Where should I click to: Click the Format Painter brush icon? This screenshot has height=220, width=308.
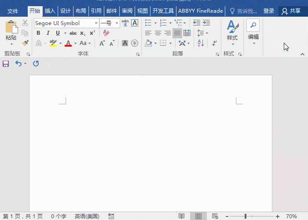25,43
